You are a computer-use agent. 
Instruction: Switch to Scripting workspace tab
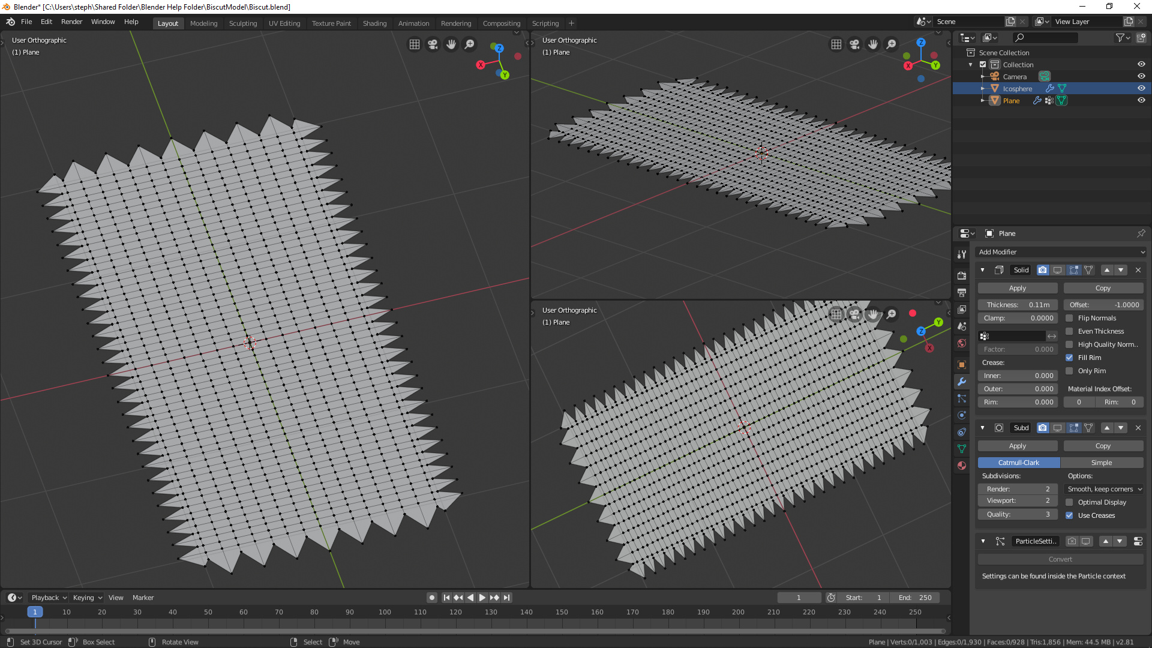(545, 23)
